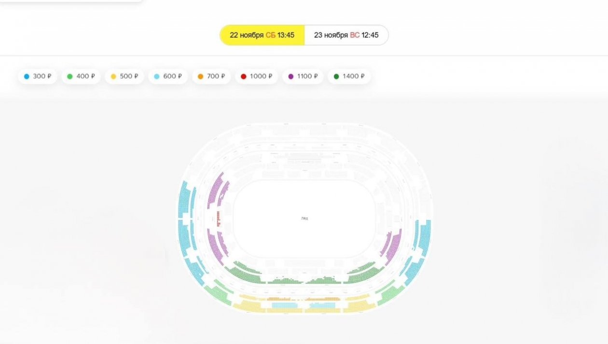Click the ЛЁД ice rink label
Image resolution: width=608 pixels, height=344 pixels.
pyautogui.click(x=304, y=219)
